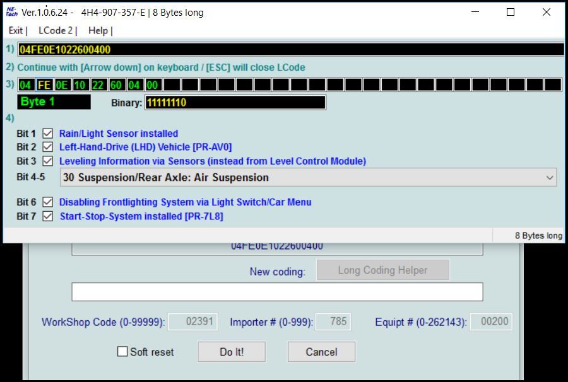
Task: Uncheck Rain/Light Sensor installed
Action: point(48,134)
